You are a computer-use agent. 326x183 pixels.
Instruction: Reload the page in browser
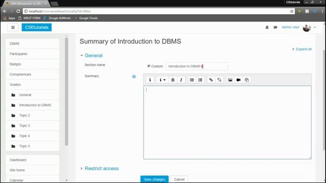[x=18, y=11]
